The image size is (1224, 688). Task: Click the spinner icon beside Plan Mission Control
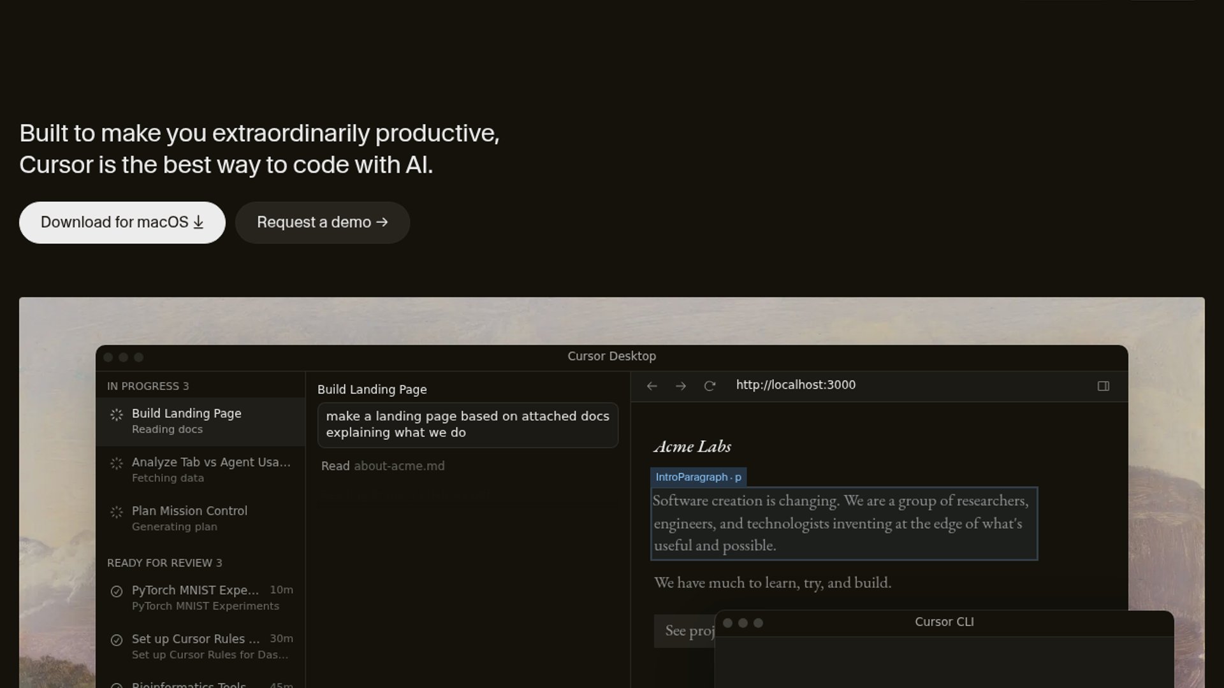click(117, 512)
